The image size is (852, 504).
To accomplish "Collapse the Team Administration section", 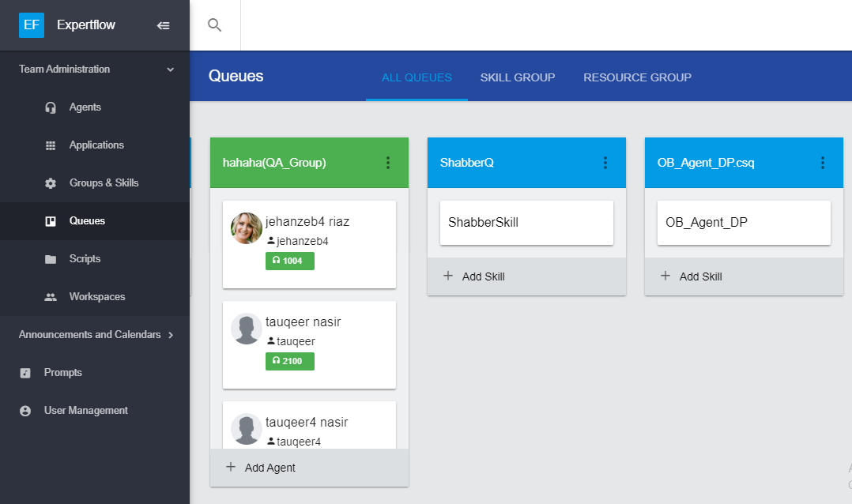I will tap(170, 70).
